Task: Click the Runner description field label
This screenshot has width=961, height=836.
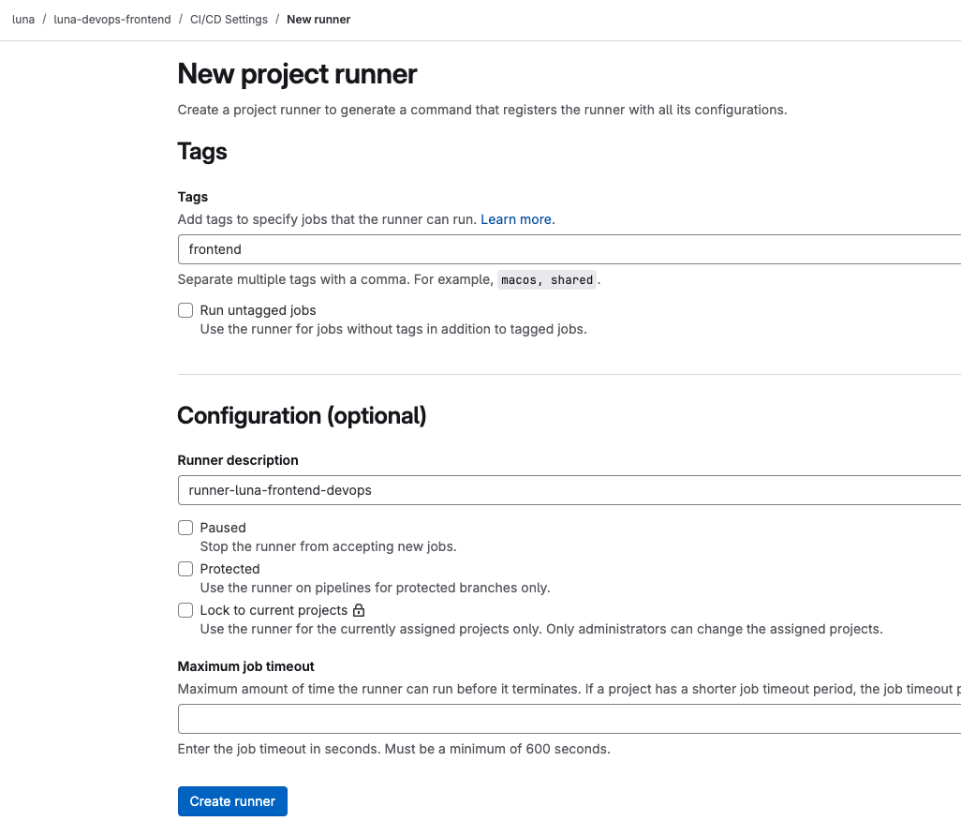Action: 238,460
